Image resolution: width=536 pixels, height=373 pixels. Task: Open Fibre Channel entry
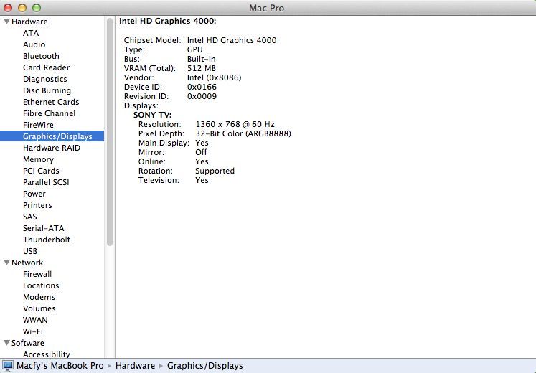[x=49, y=113]
